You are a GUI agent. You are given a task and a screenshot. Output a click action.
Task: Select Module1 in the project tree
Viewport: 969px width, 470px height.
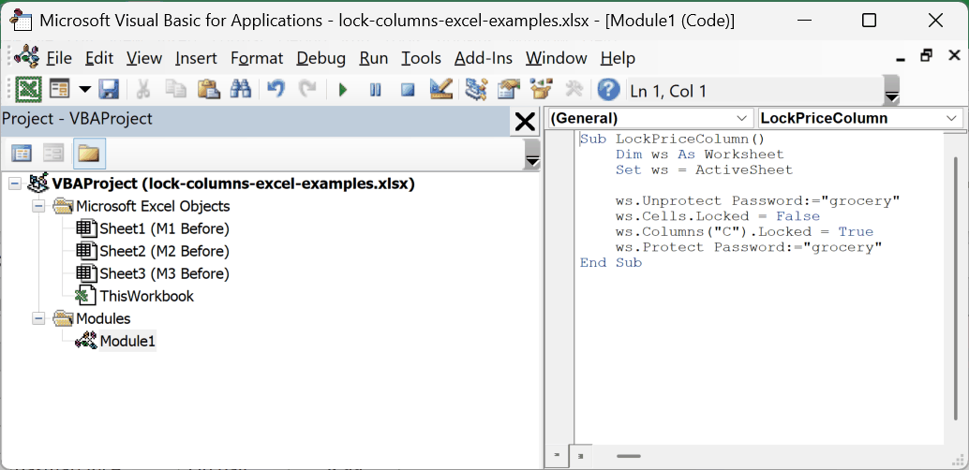(x=127, y=340)
